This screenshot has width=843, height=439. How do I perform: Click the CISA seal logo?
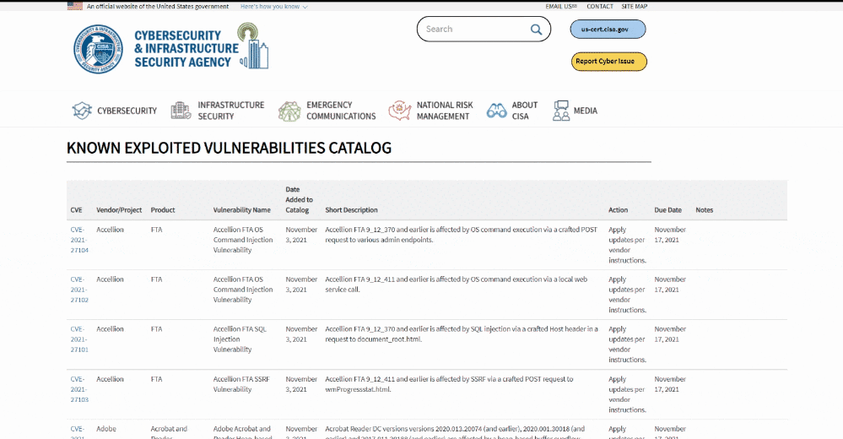[x=98, y=49]
